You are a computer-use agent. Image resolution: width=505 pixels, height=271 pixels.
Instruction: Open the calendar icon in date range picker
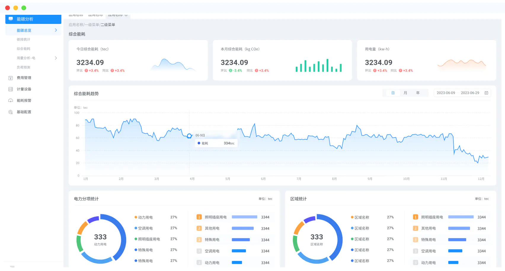[486, 93]
